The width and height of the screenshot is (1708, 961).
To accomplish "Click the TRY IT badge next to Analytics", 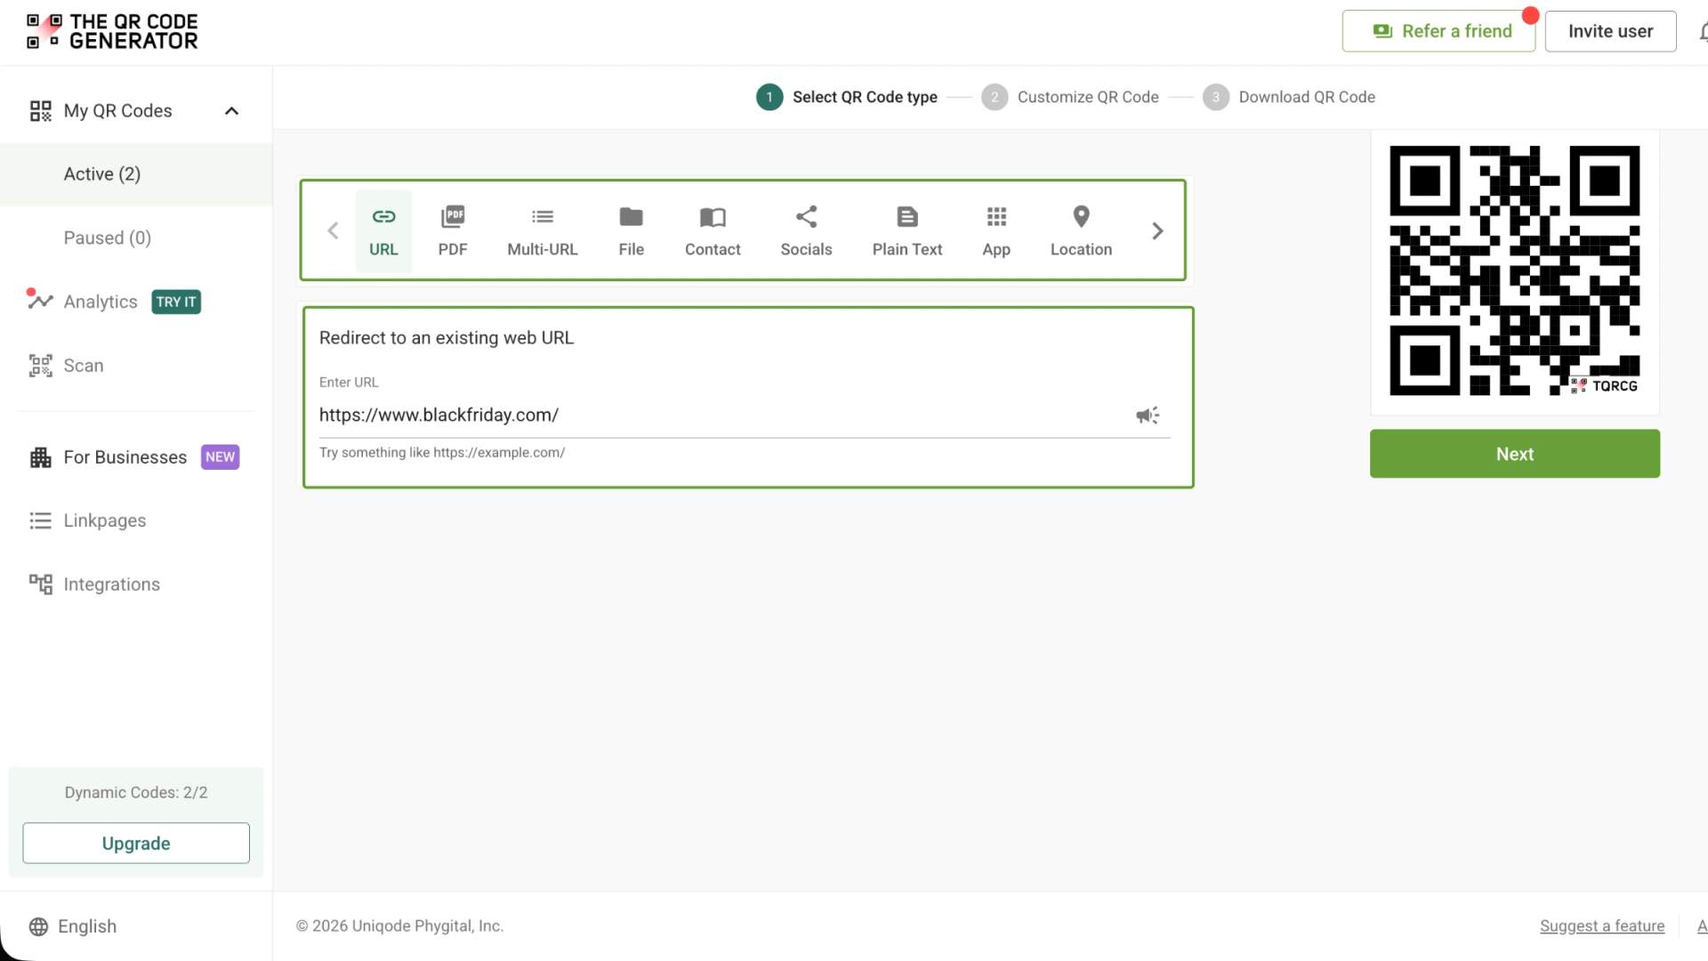I will 176,302.
